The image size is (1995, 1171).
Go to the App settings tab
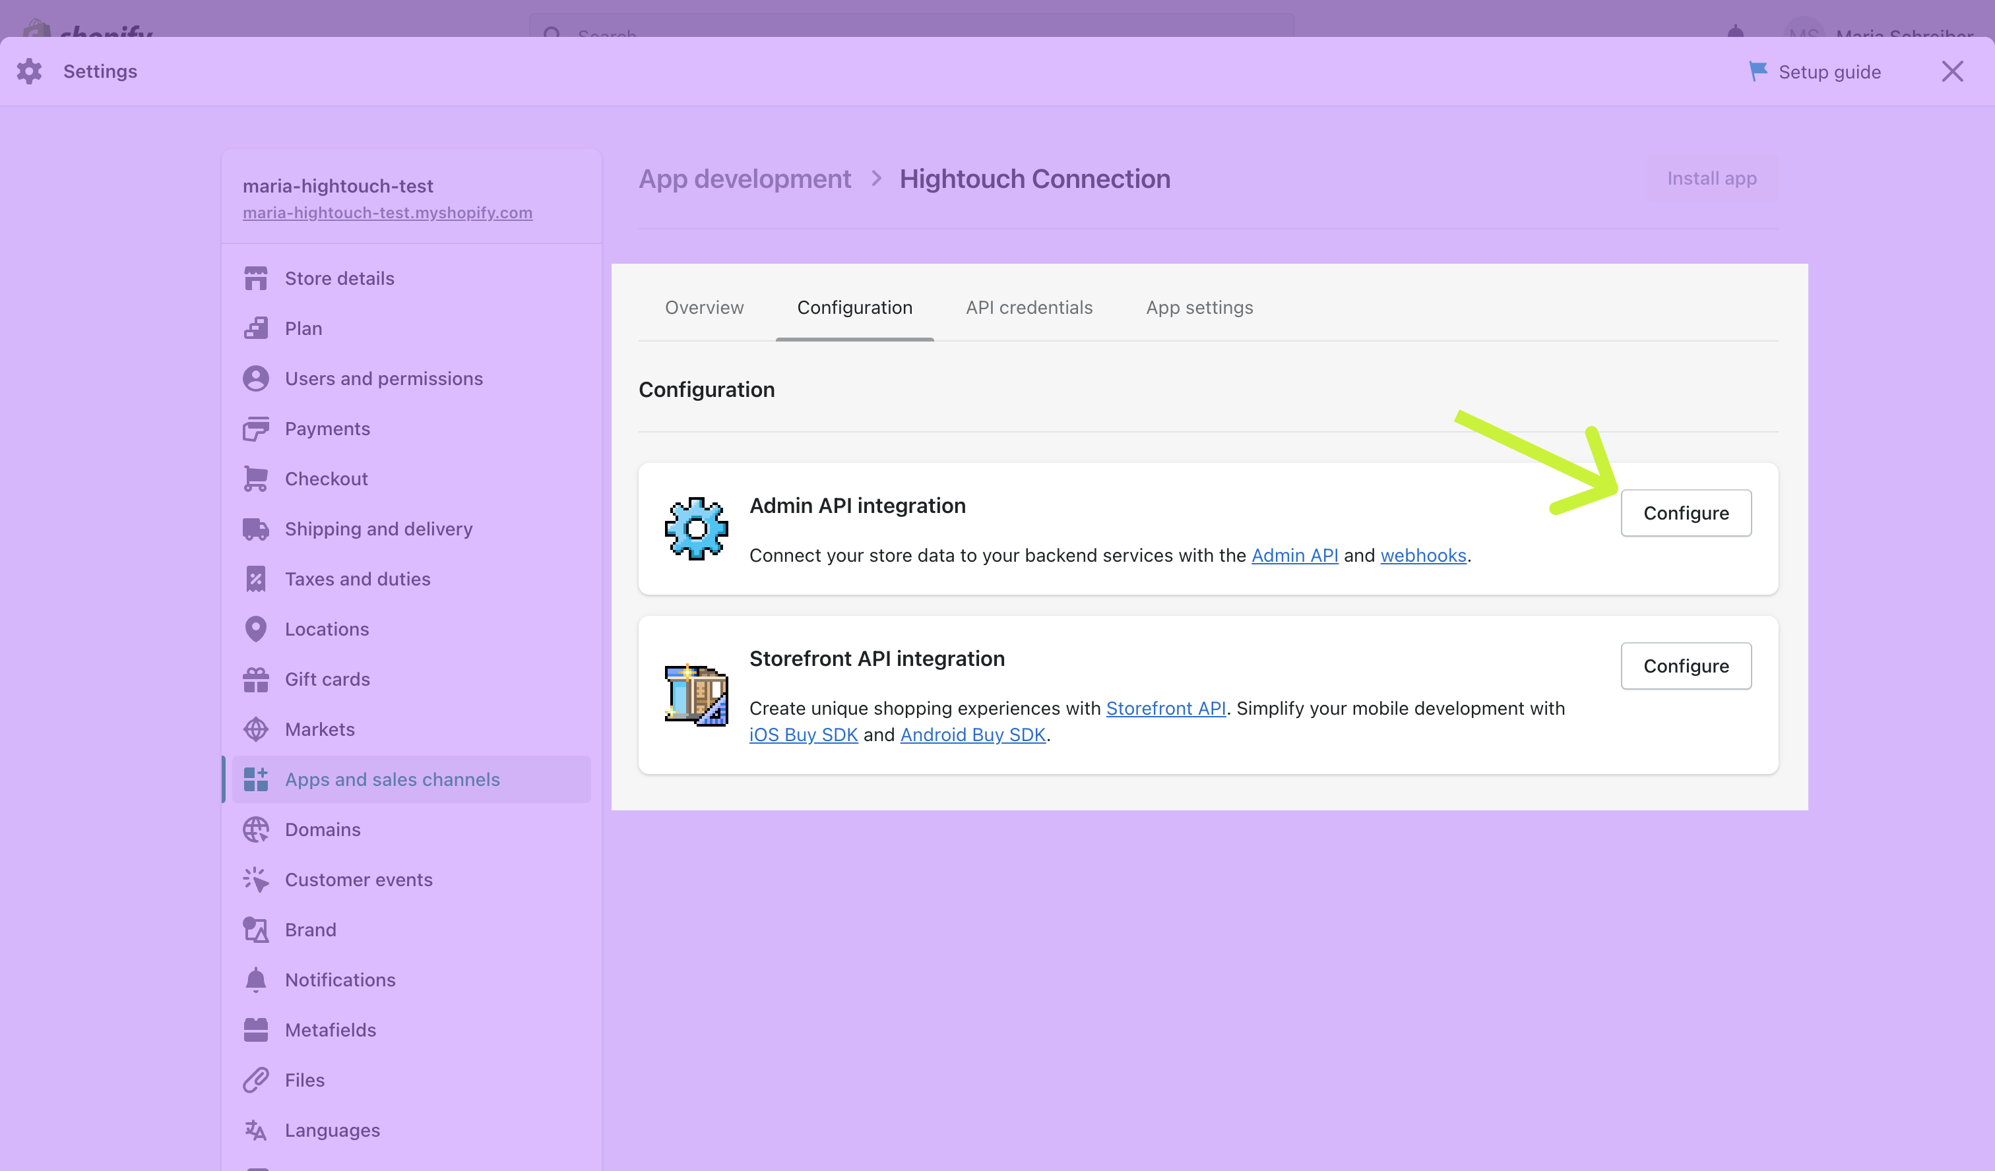tap(1199, 308)
